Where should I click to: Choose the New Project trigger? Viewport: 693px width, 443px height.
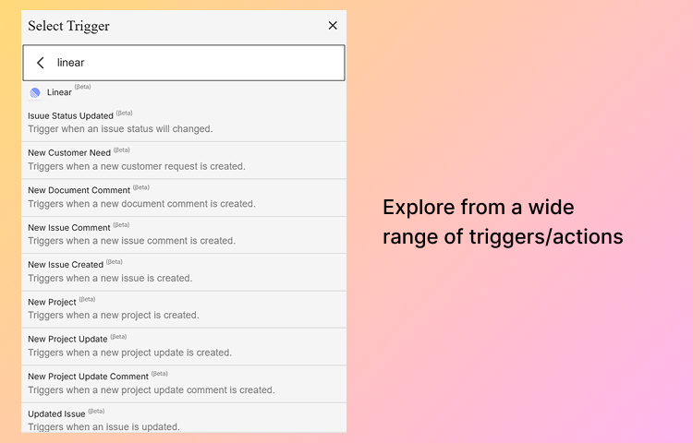184,309
